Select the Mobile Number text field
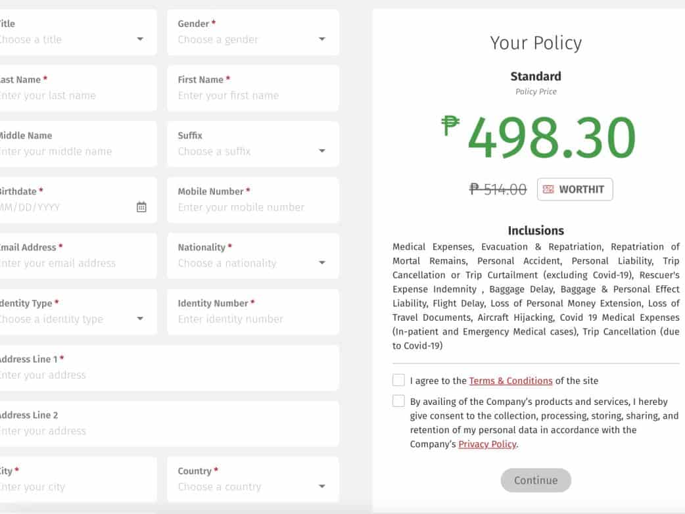Viewport: 685px width, 514px height. click(253, 207)
